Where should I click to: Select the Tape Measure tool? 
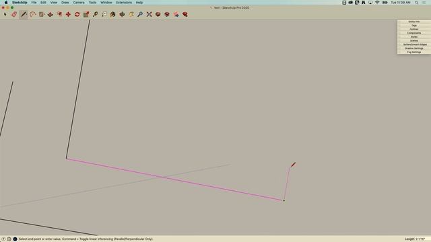96,14
